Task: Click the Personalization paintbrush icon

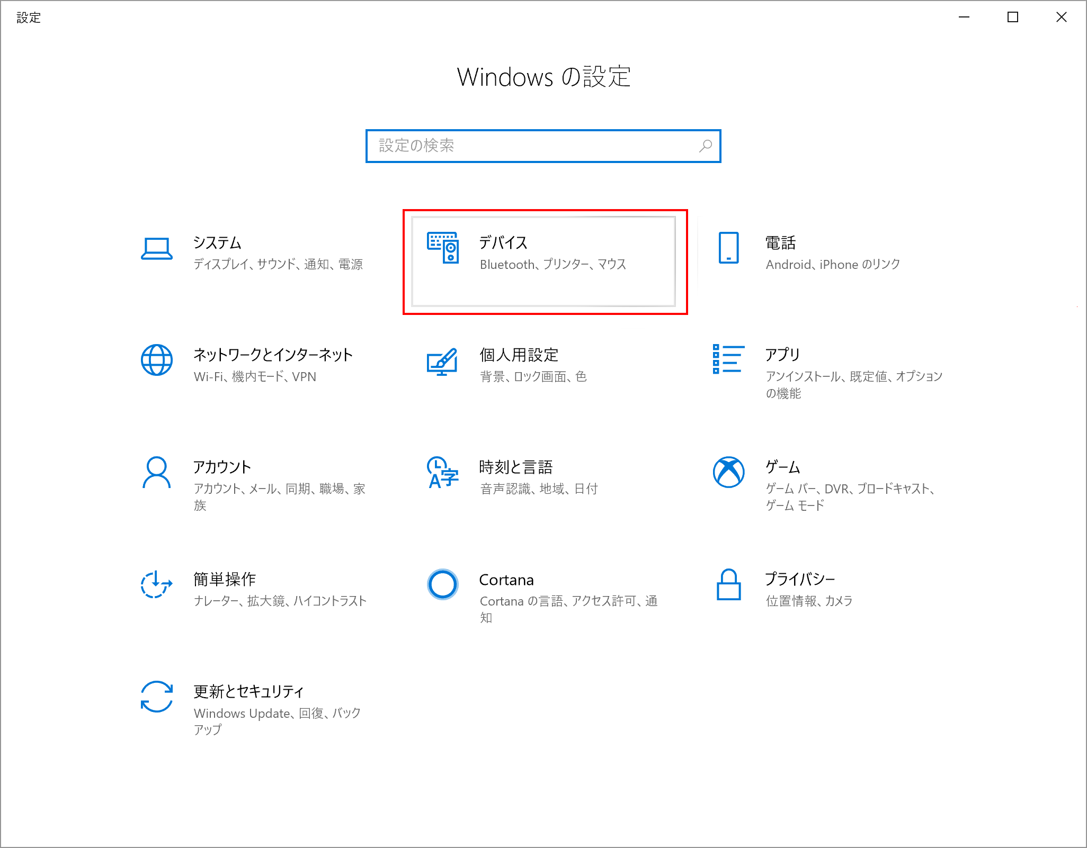Action: coord(442,362)
